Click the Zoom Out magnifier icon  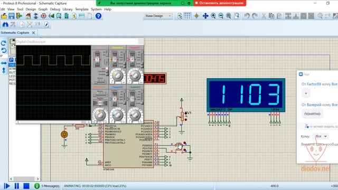pyautogui.click(x=221, y=16)
